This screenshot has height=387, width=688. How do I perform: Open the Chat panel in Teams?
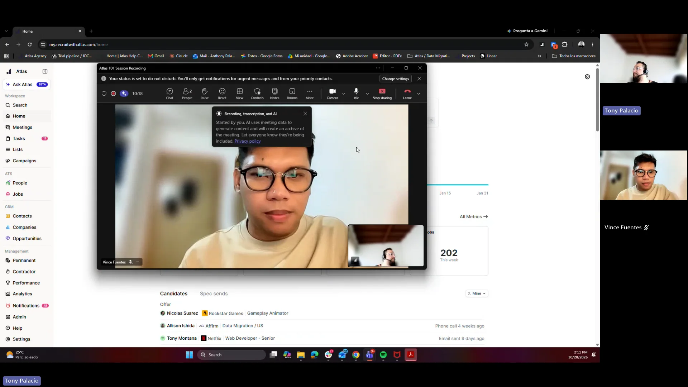click(x=169, y=94)
